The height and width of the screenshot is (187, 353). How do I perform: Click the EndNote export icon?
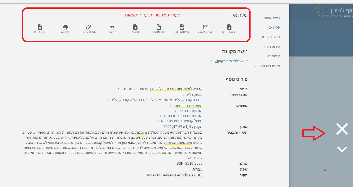point(159,27)
